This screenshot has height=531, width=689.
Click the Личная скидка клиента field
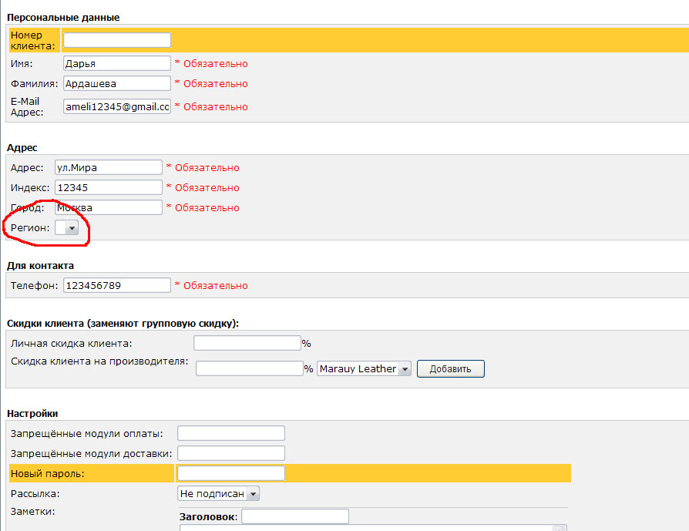247,343
